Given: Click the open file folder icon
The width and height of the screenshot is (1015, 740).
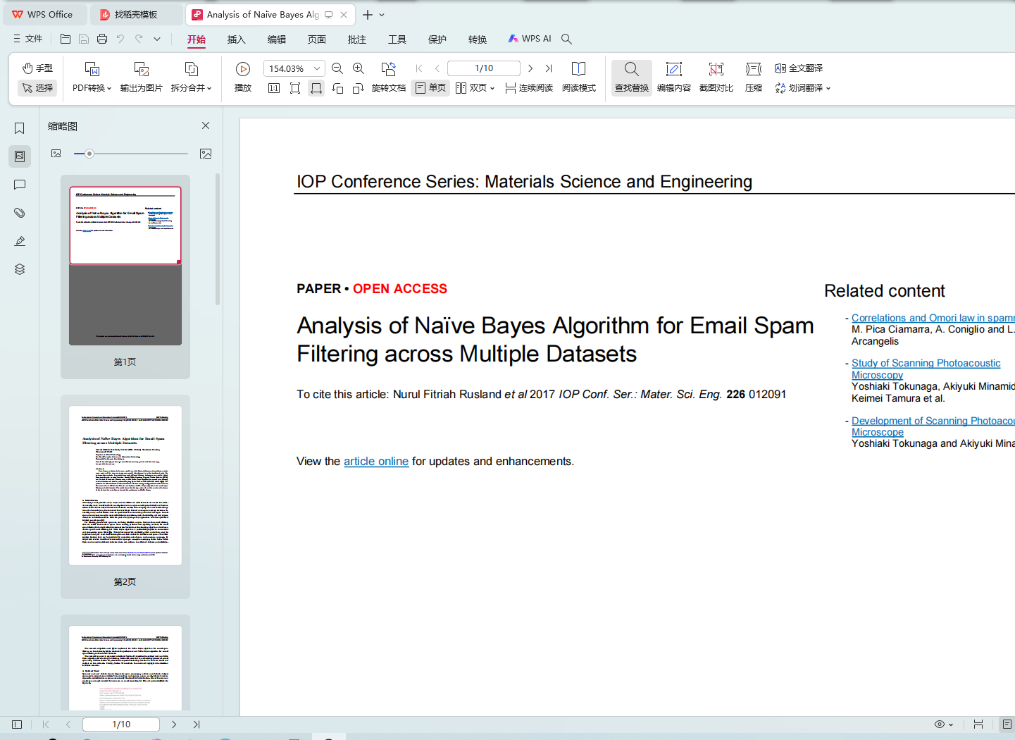Looking at the screenshot, I should coord(66,39).
